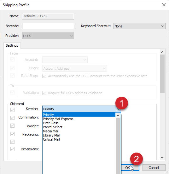Toggle the Rate Shop row checkbox
This screenshot has width=169, height=174.
tap(12, 75)
